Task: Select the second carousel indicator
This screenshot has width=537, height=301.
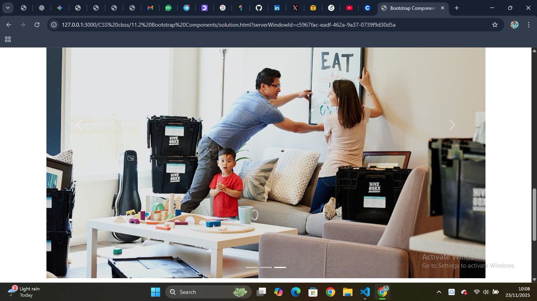Action: [x=266, y=267]
